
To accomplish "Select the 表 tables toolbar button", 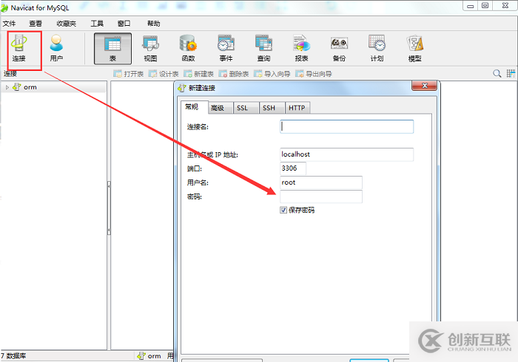I will pos(112,49).
